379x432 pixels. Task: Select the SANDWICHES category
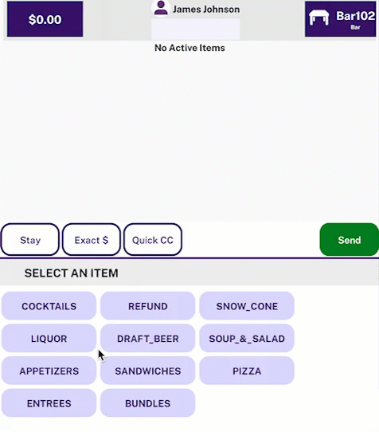point(148,371)
